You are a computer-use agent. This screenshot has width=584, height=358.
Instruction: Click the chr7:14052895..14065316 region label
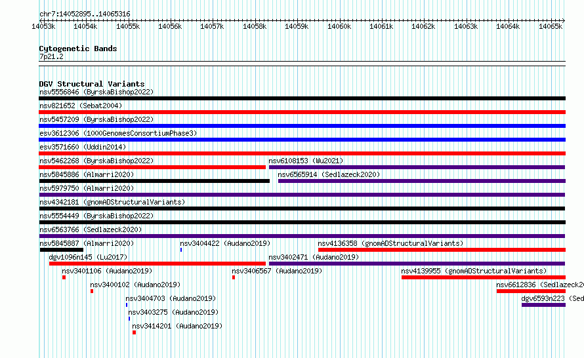[85, 14]
